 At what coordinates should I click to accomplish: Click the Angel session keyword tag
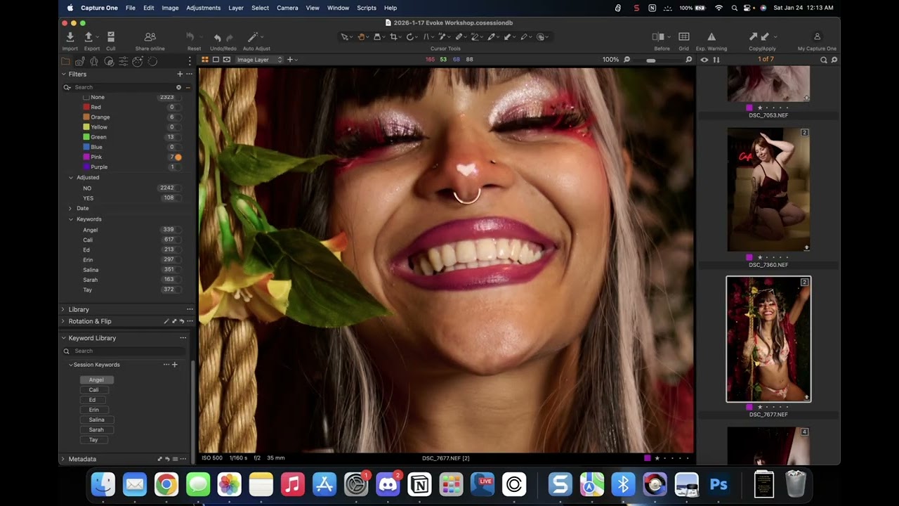pos(96,380)
